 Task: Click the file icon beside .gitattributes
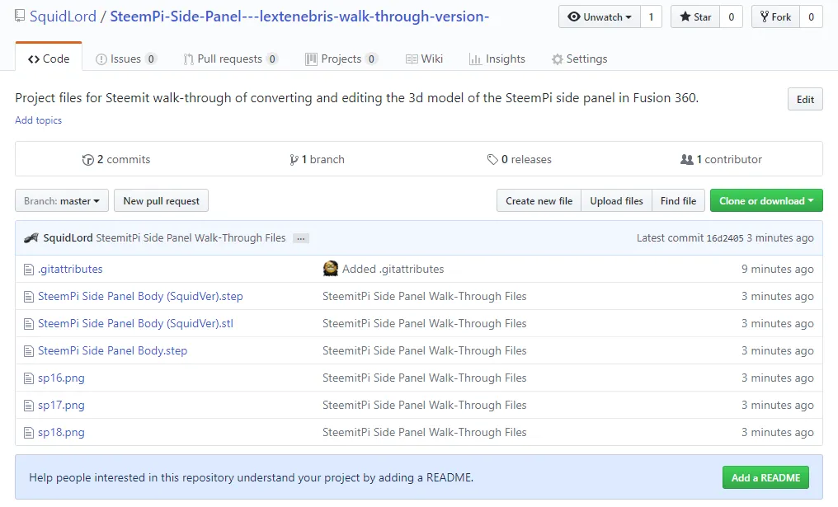pyautogui.click(x=29, y=270)
